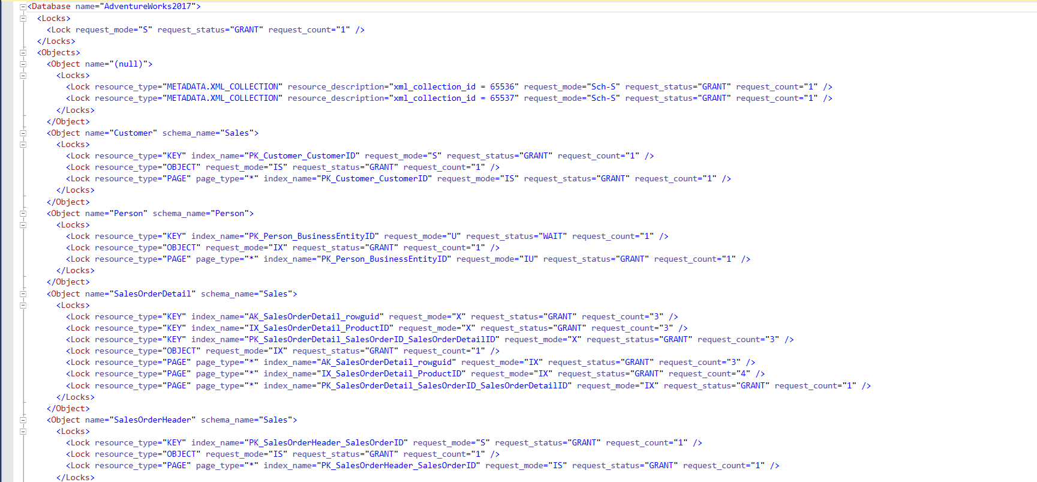Collapse the Locks node under Person object
This screenshot has width=1037, height=482.
click(x=23, y=225)
